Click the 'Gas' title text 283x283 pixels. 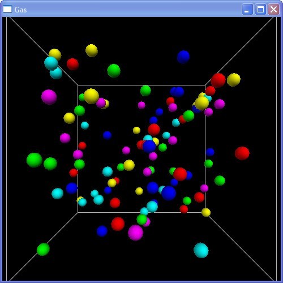coord(20,10)
